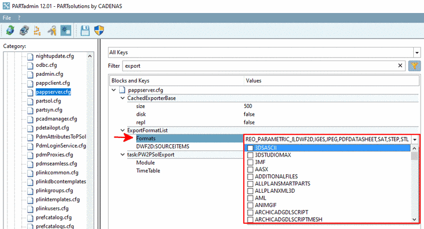Select plinkdbcontemplates in category list
424x229 pixels.
pos(61,182)
